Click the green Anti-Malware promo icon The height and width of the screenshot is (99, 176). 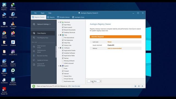[34, 86]
